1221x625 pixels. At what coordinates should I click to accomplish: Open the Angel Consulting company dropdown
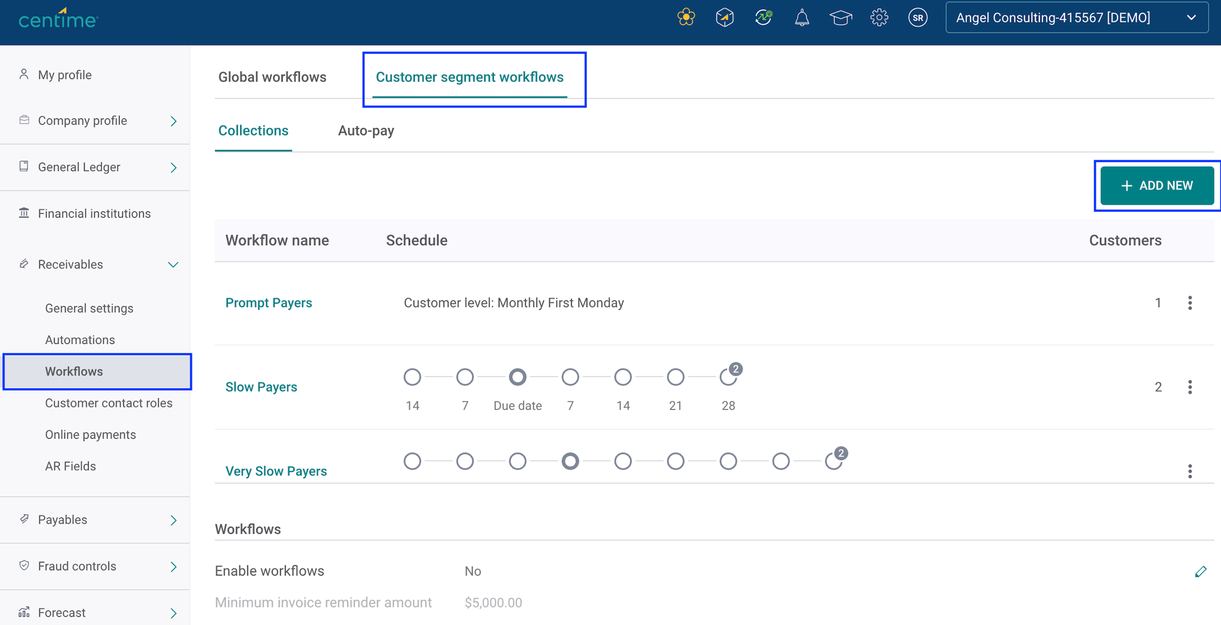[1076, 18]
